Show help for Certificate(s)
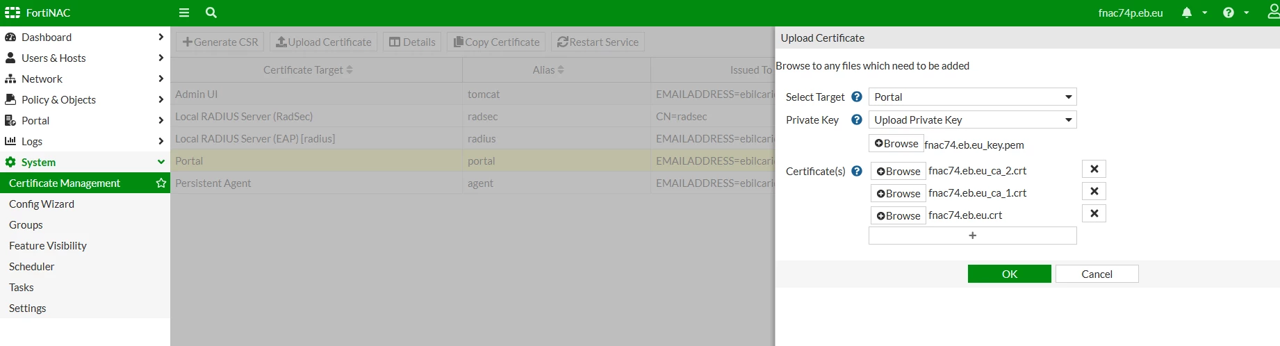1280x346 pixels. pos(857,171)
